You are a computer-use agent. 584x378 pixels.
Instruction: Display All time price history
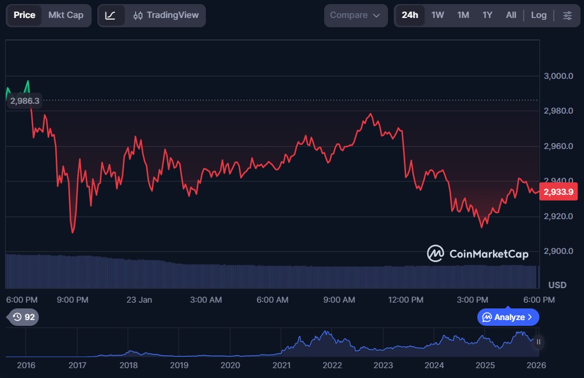tap(511, 15)
